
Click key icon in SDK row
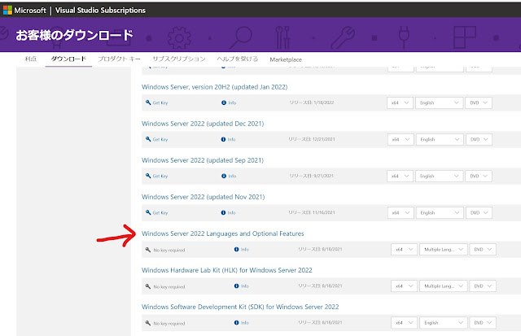(x=148, y=323)
